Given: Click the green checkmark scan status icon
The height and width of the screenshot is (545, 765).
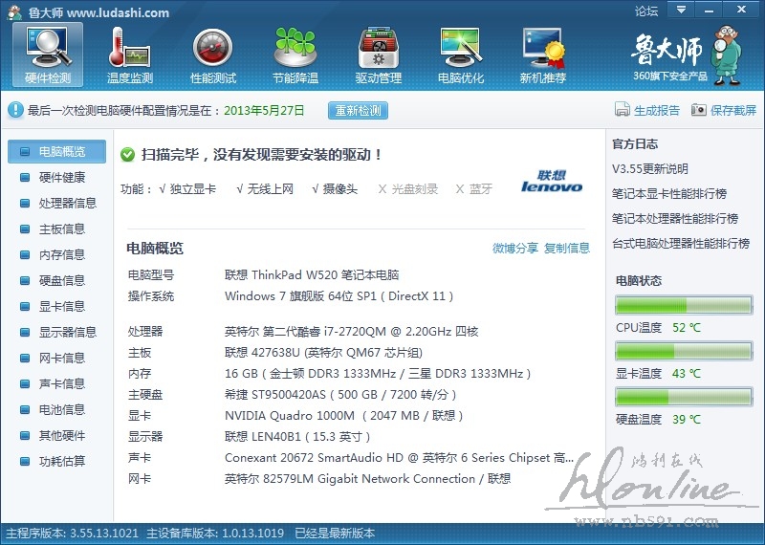Looking at the screenshot, I should [x=127, y=155].
